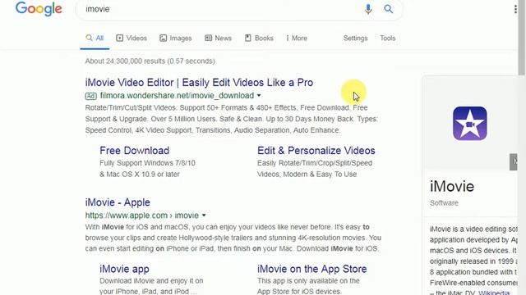Click the 'Software' label under iMovie

(x=444, y=203)
